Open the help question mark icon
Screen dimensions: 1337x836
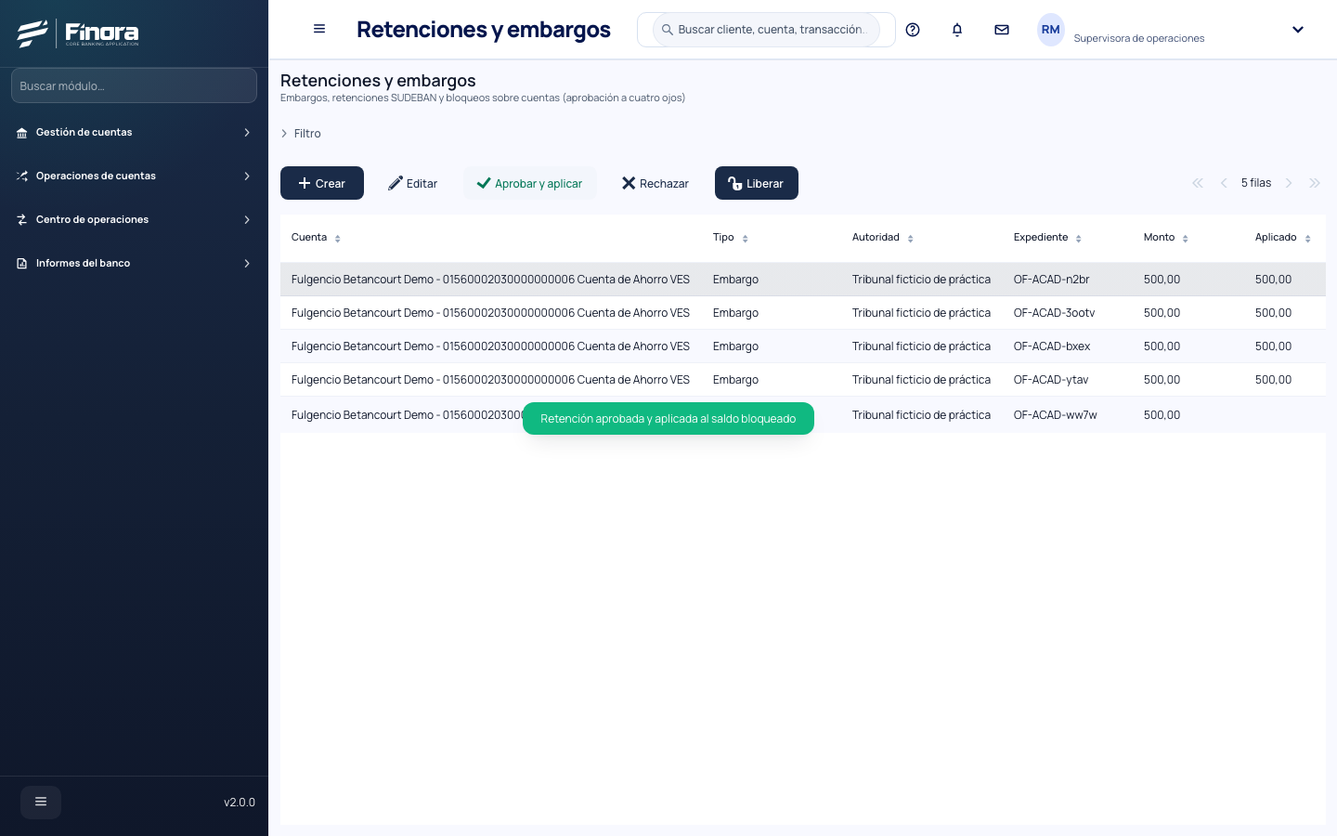[x=913, y=30]
